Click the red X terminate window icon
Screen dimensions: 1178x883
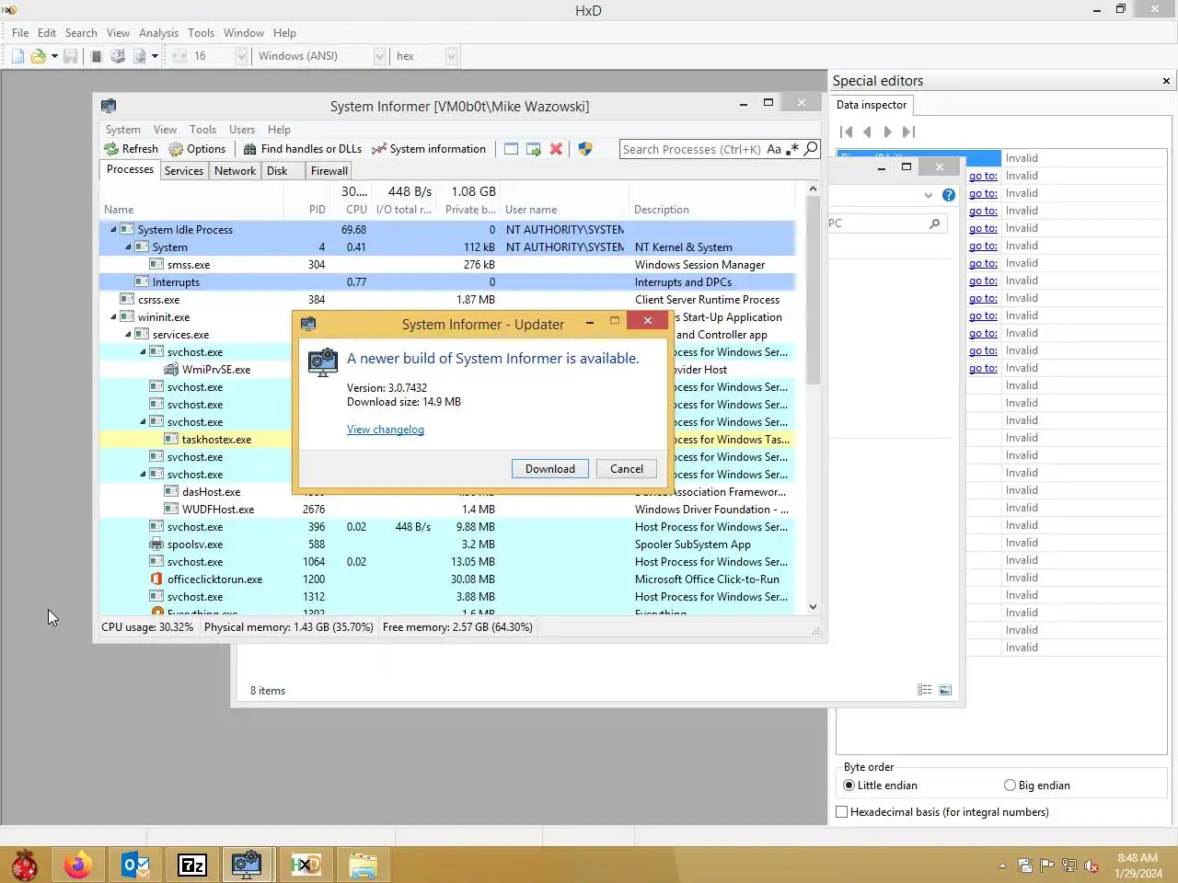coord(556,149)
